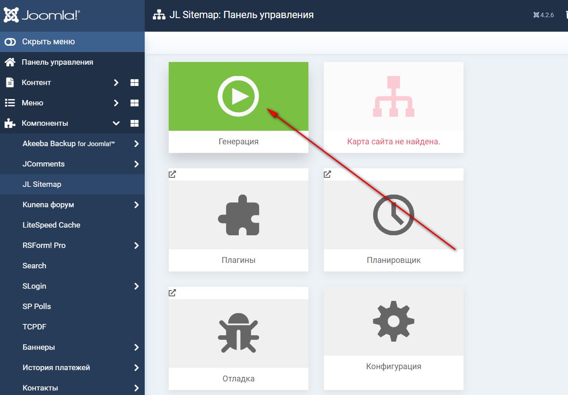Click the Joomla 4.2.6 version badge

point(543,15)
